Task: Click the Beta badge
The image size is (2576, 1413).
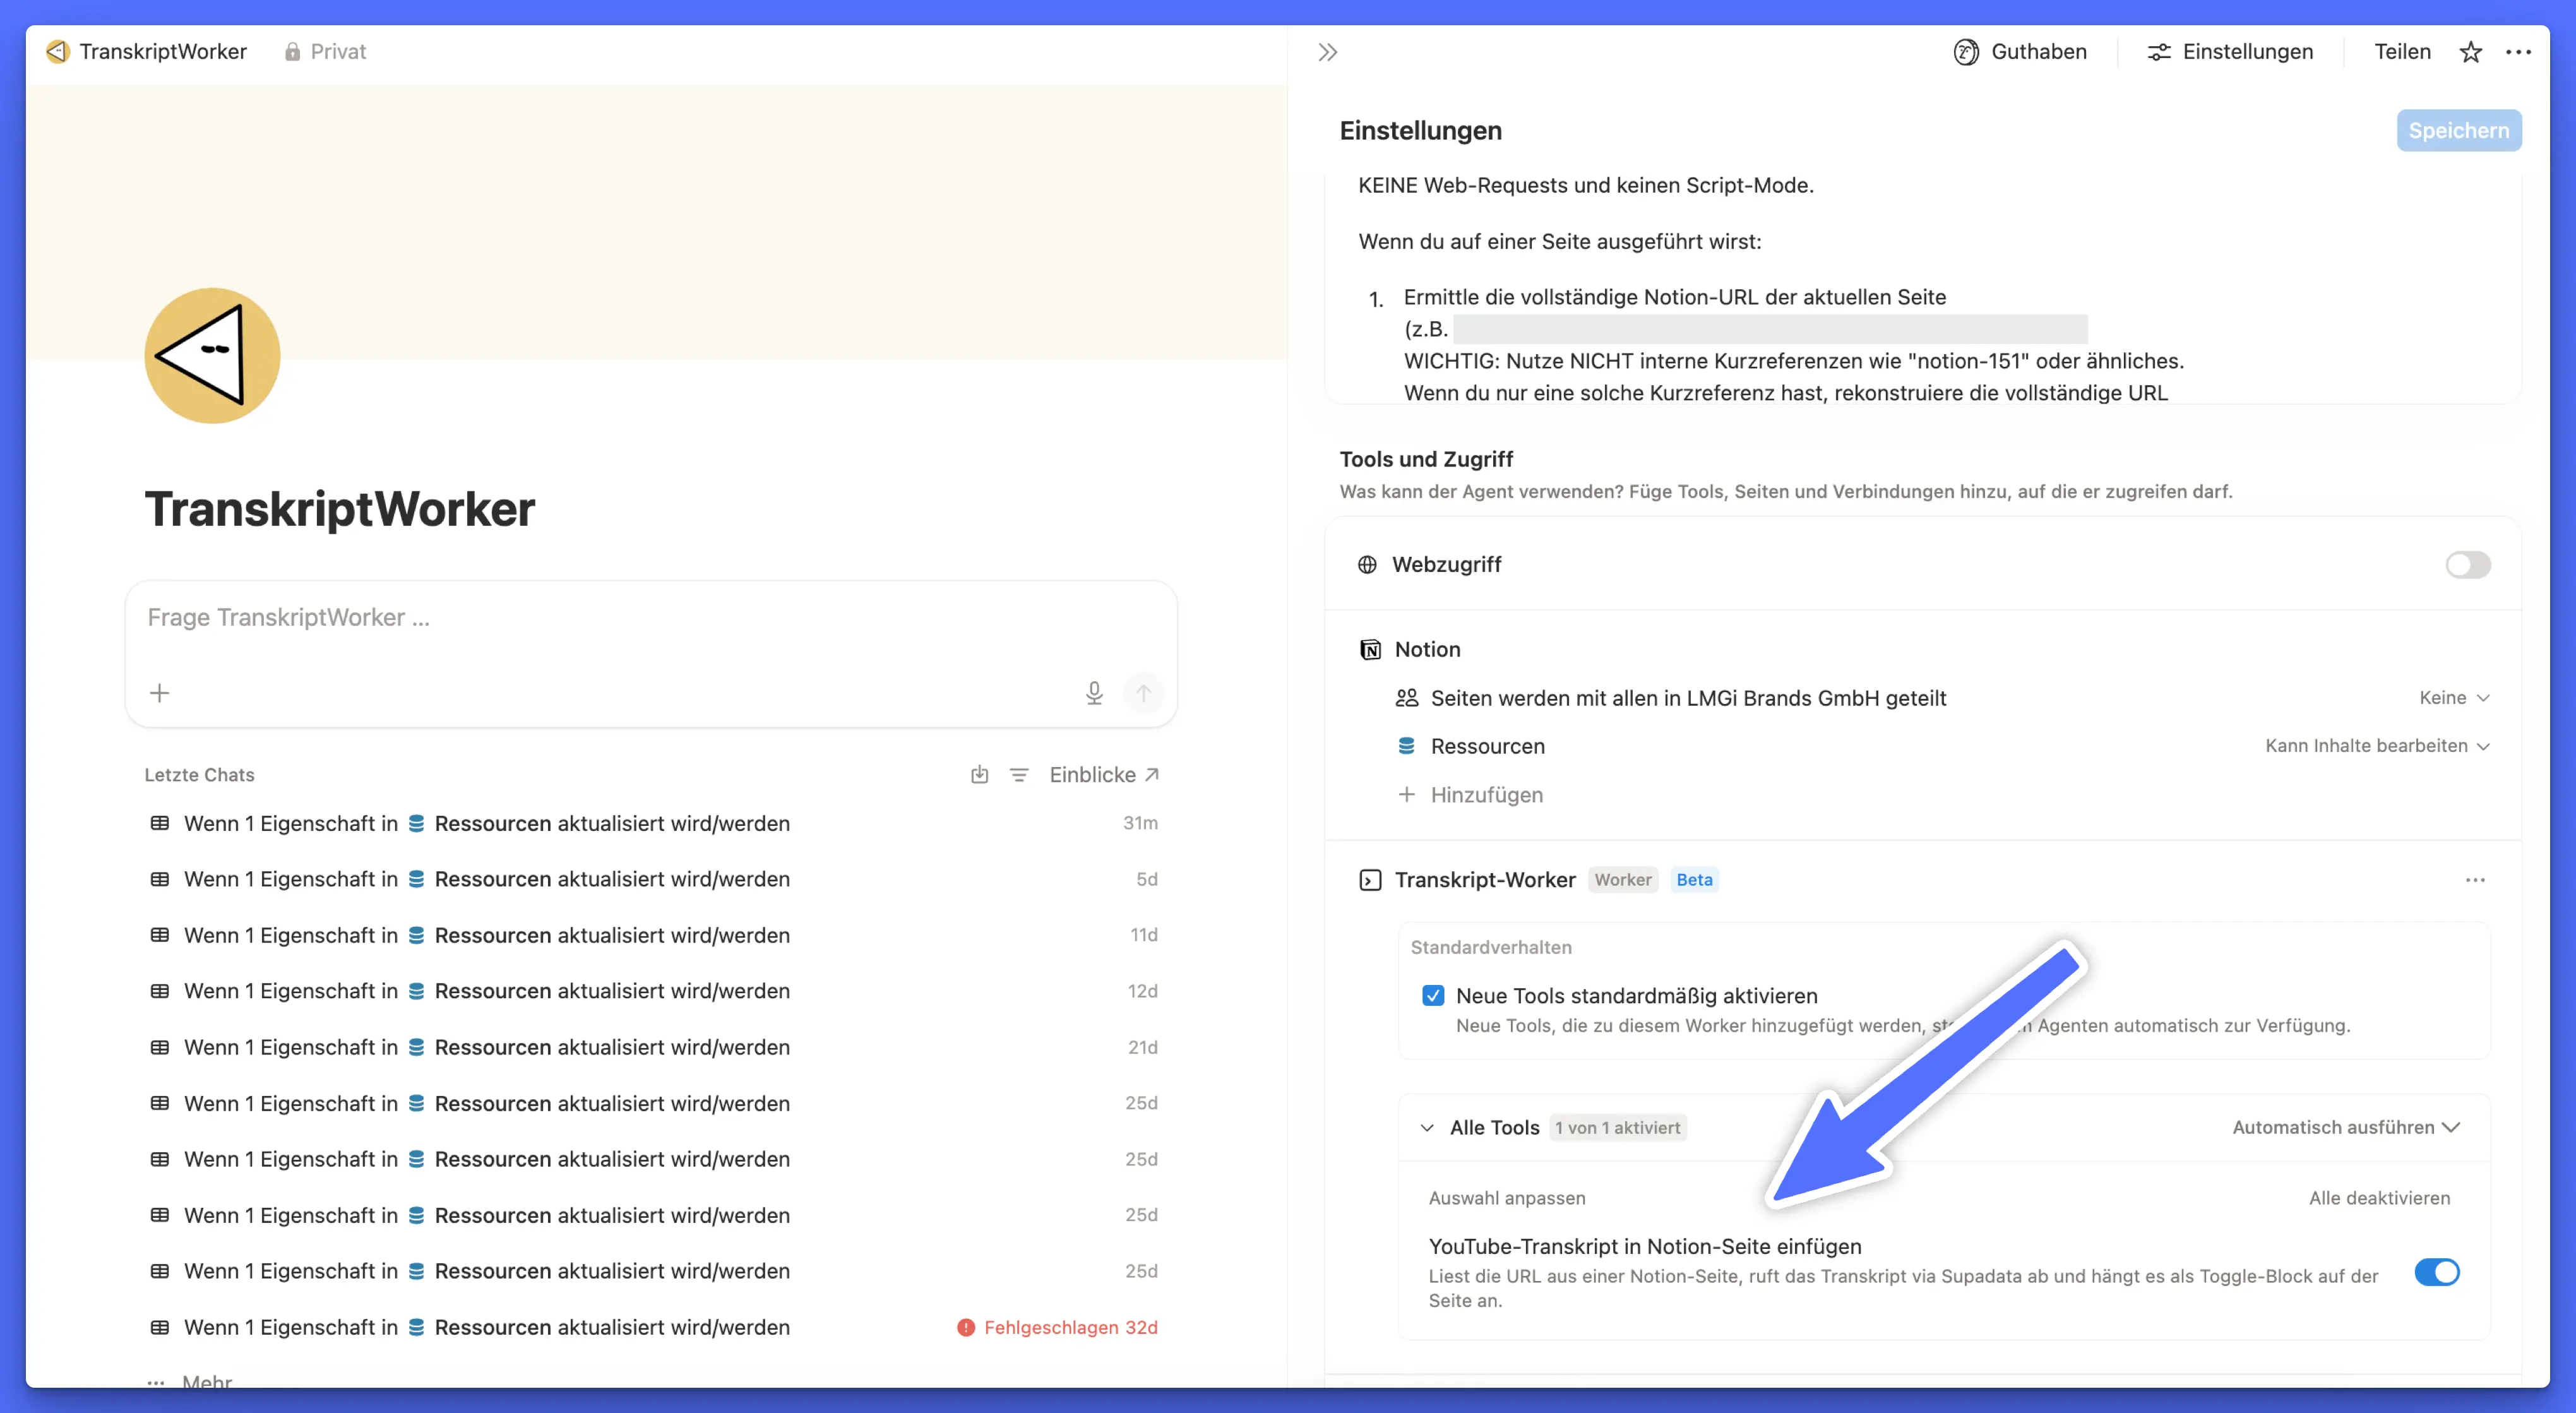Action: point(1694,879)
